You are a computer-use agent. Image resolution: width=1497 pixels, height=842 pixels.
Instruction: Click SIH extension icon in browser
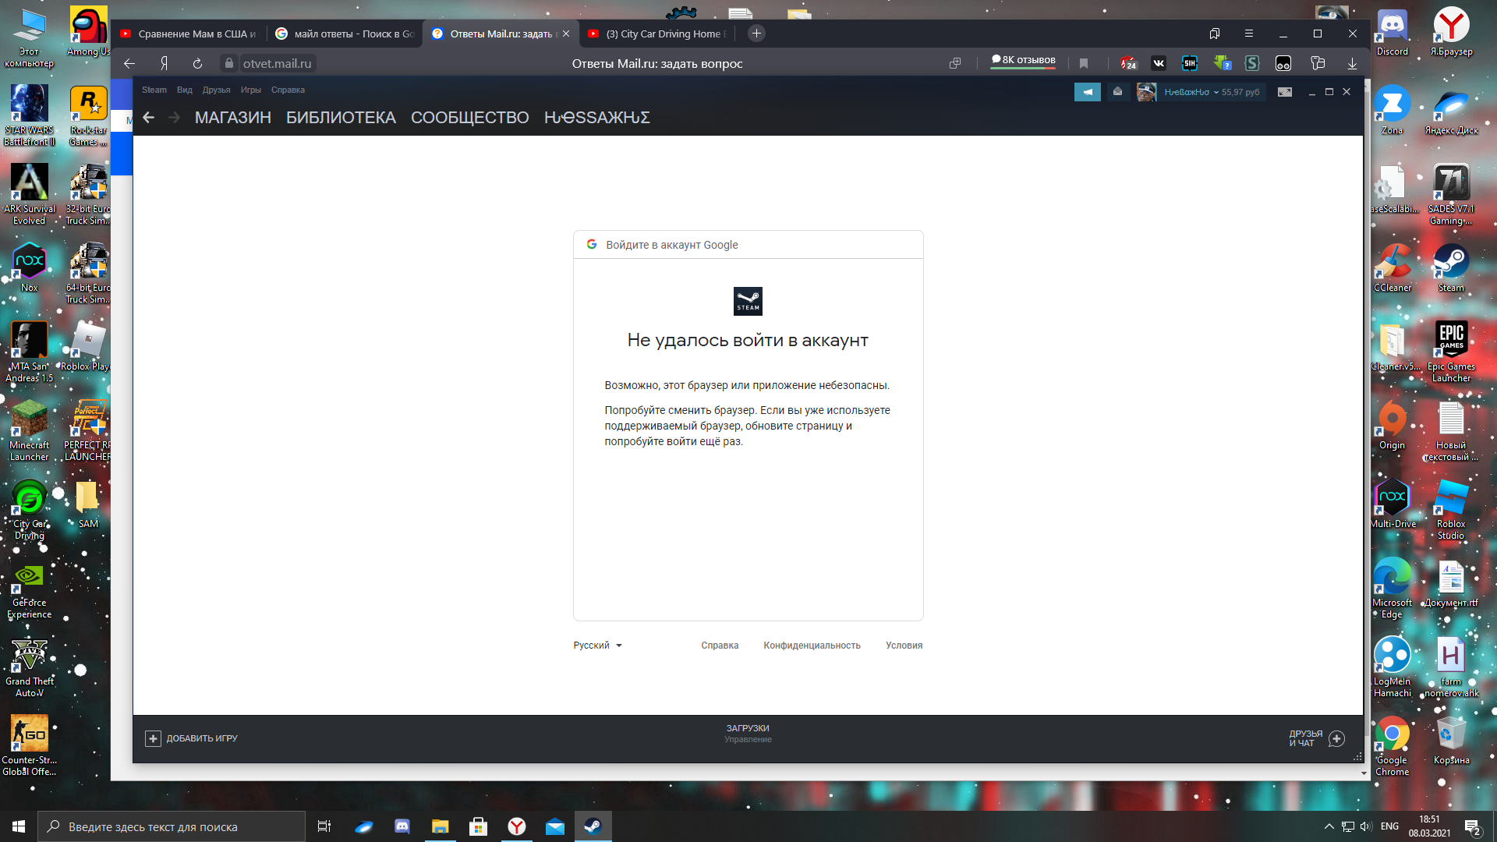(x=1190, y=63)
